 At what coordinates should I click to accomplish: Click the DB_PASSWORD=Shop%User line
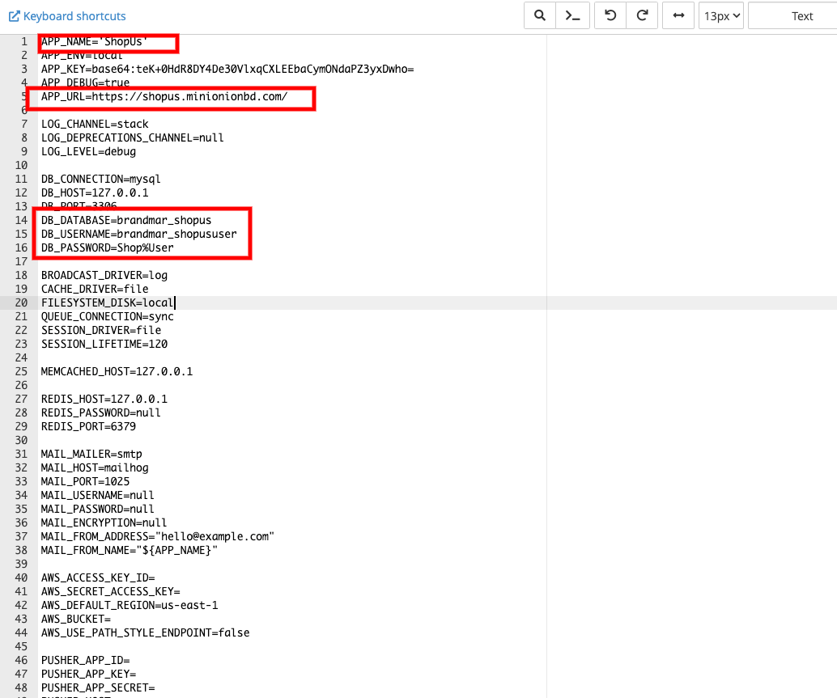click(x=107, y=247)
